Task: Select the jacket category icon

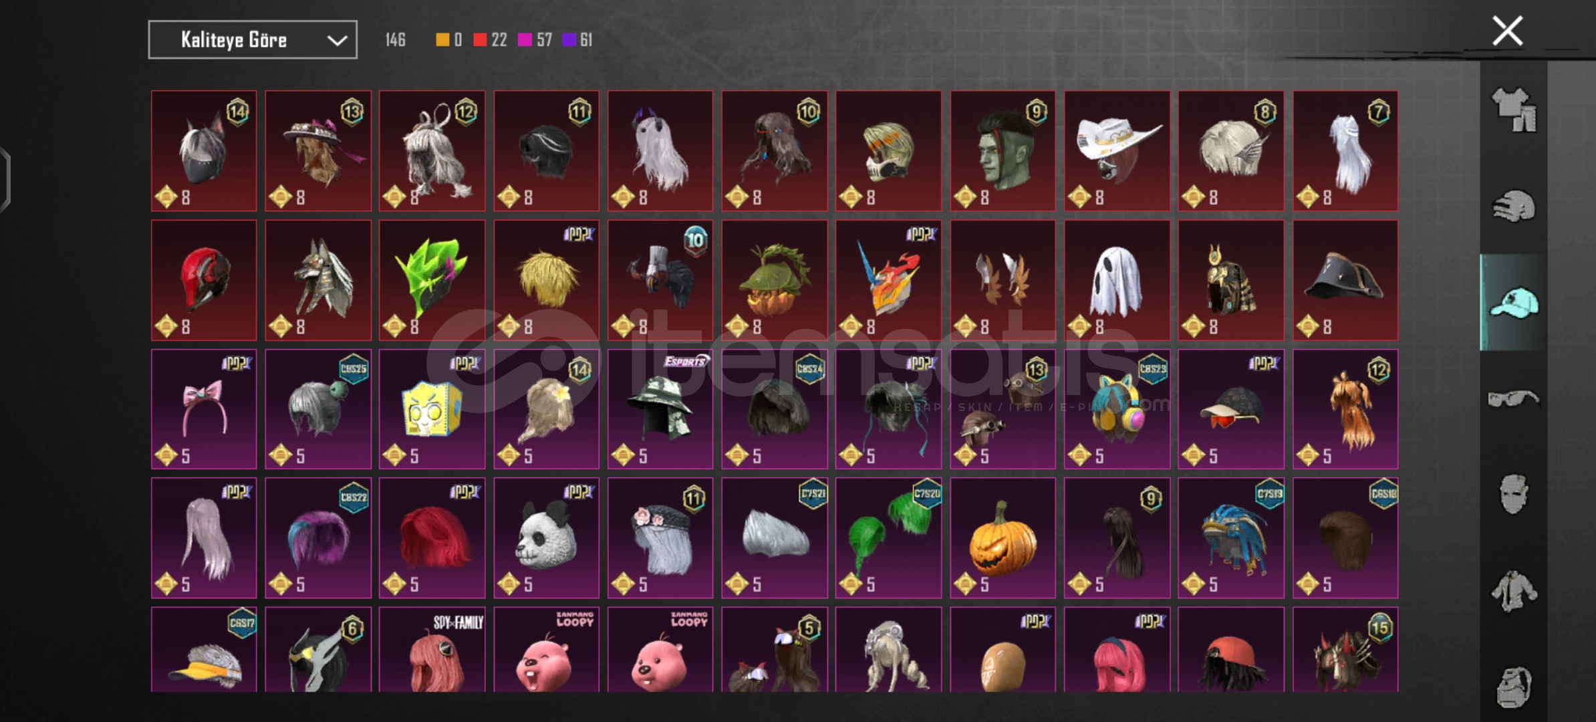Action: pyautogui.click(x=1514, y=591)
